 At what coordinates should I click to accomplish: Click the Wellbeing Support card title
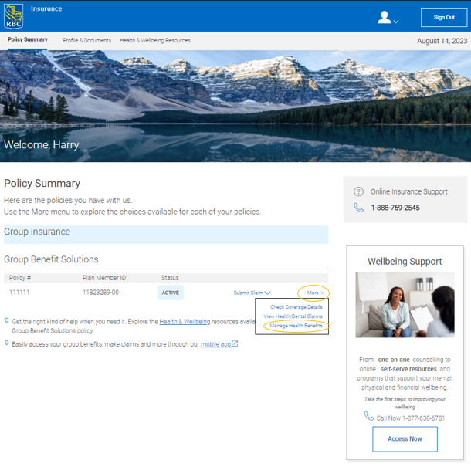click(x=405, y=262)
